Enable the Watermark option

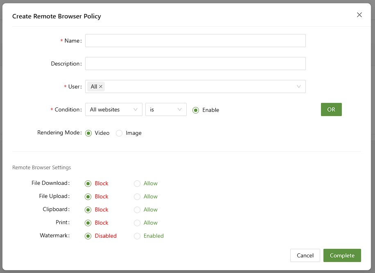click(137, 236)
